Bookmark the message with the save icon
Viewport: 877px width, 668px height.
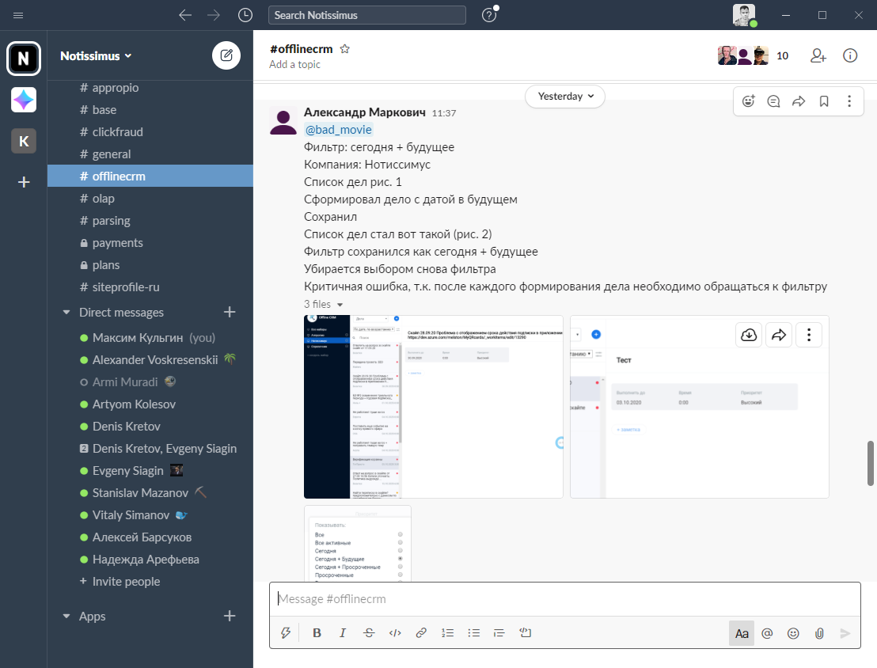[x=824, y=101]
